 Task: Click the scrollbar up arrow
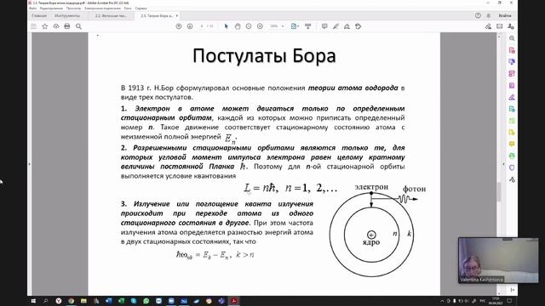point(499,36)
